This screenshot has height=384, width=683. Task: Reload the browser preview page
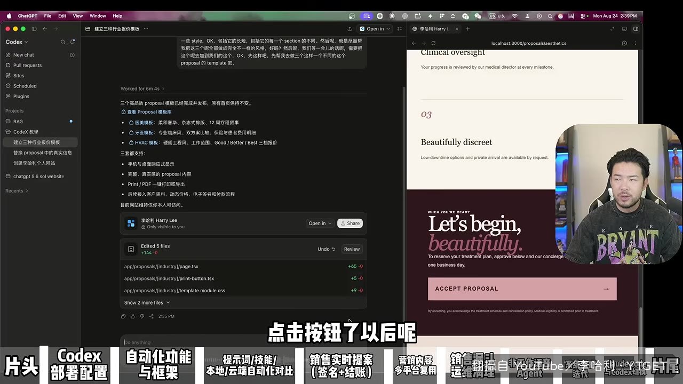click(433, 43)
